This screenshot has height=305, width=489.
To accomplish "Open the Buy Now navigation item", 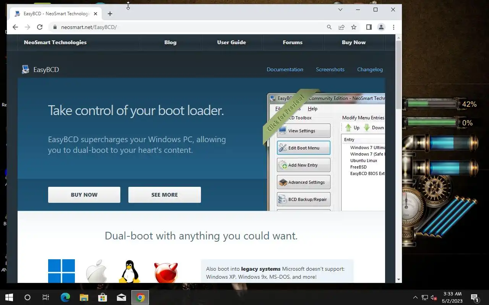I will 354,42.
